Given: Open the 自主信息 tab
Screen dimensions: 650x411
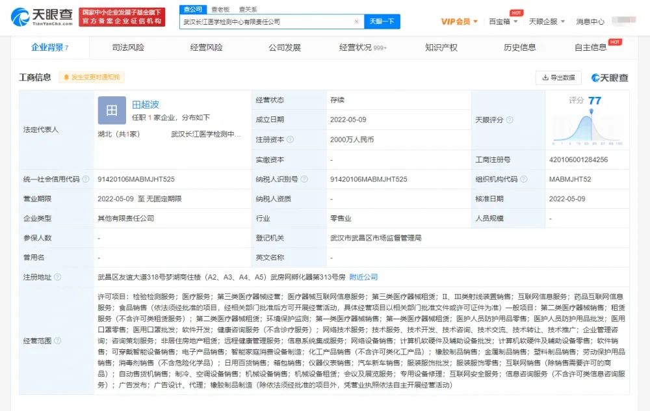Looking at the screenshot, I should 591,47.
